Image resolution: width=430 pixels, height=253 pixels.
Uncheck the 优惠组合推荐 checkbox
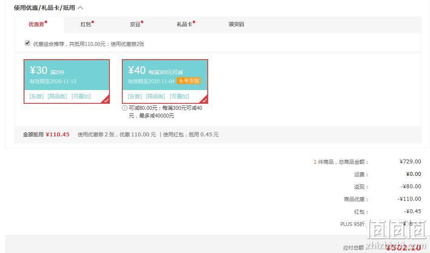coord(27,43)
